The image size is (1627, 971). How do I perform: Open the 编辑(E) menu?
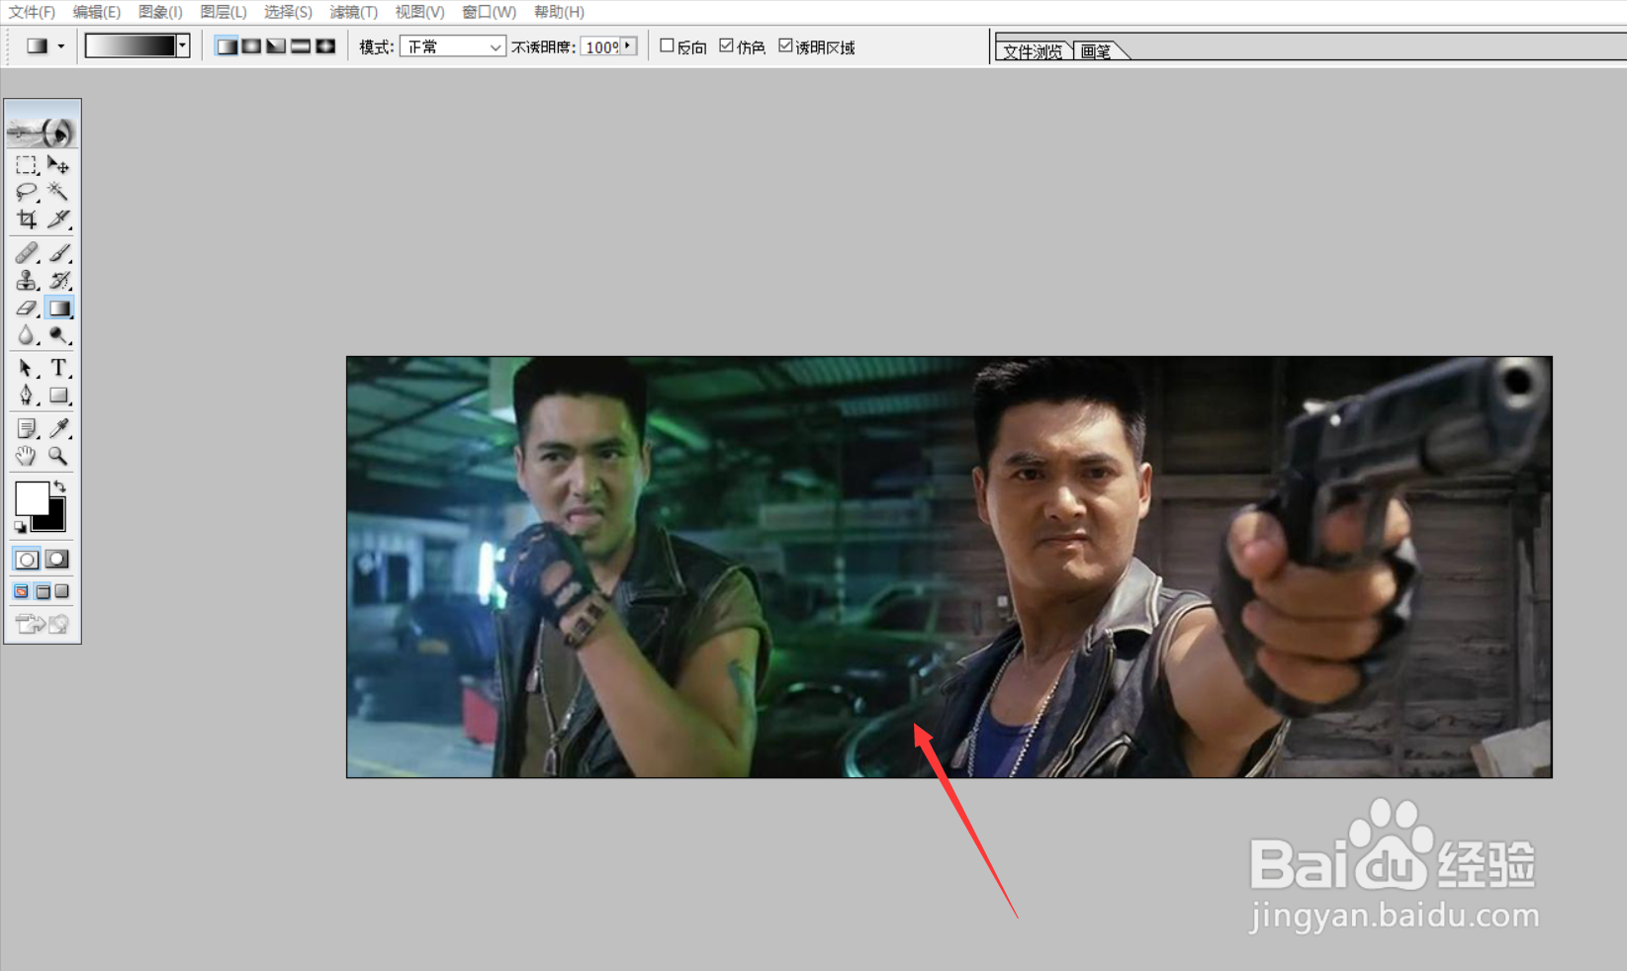pyautogui.click(x=96, y=12)
